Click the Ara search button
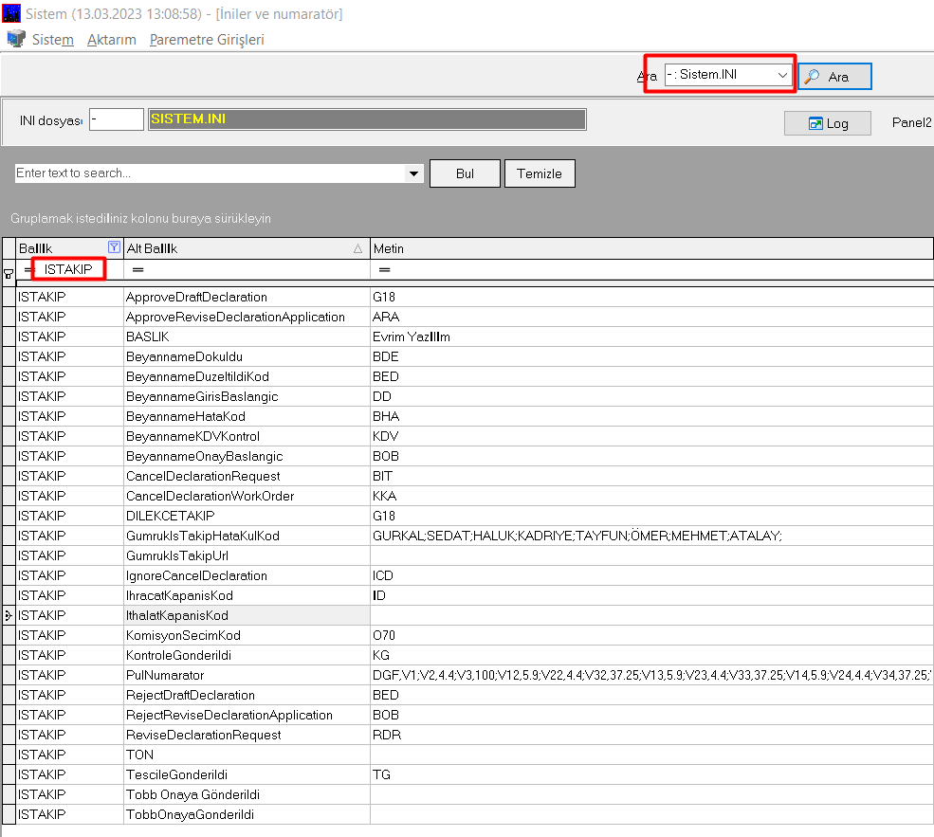The height and width of the screenshot is (837, 934). 834,76
